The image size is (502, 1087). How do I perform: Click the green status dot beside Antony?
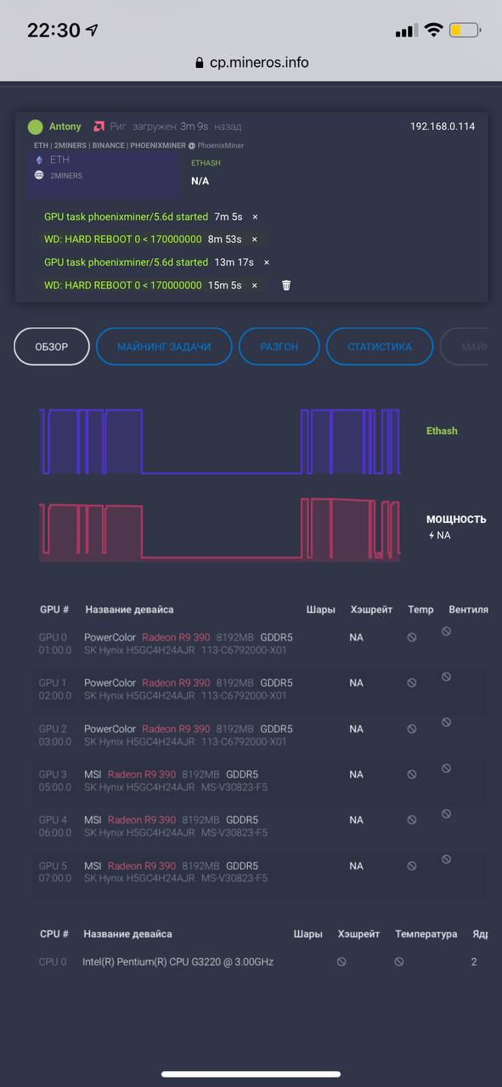click(35, 127)
